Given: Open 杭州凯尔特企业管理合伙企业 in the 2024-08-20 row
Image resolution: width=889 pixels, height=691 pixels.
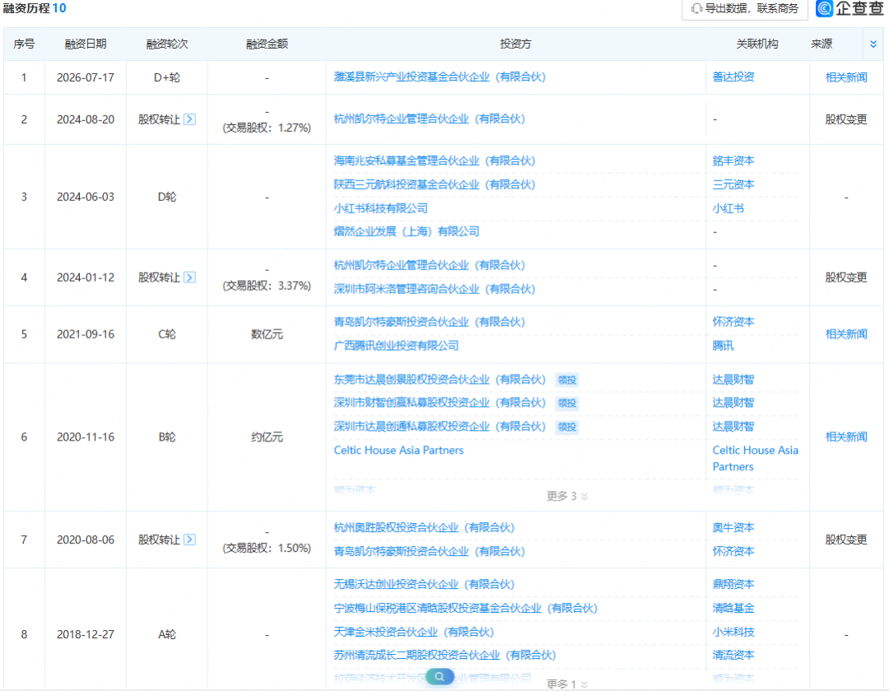Looking at the screenshot, I should click(429, 119).
